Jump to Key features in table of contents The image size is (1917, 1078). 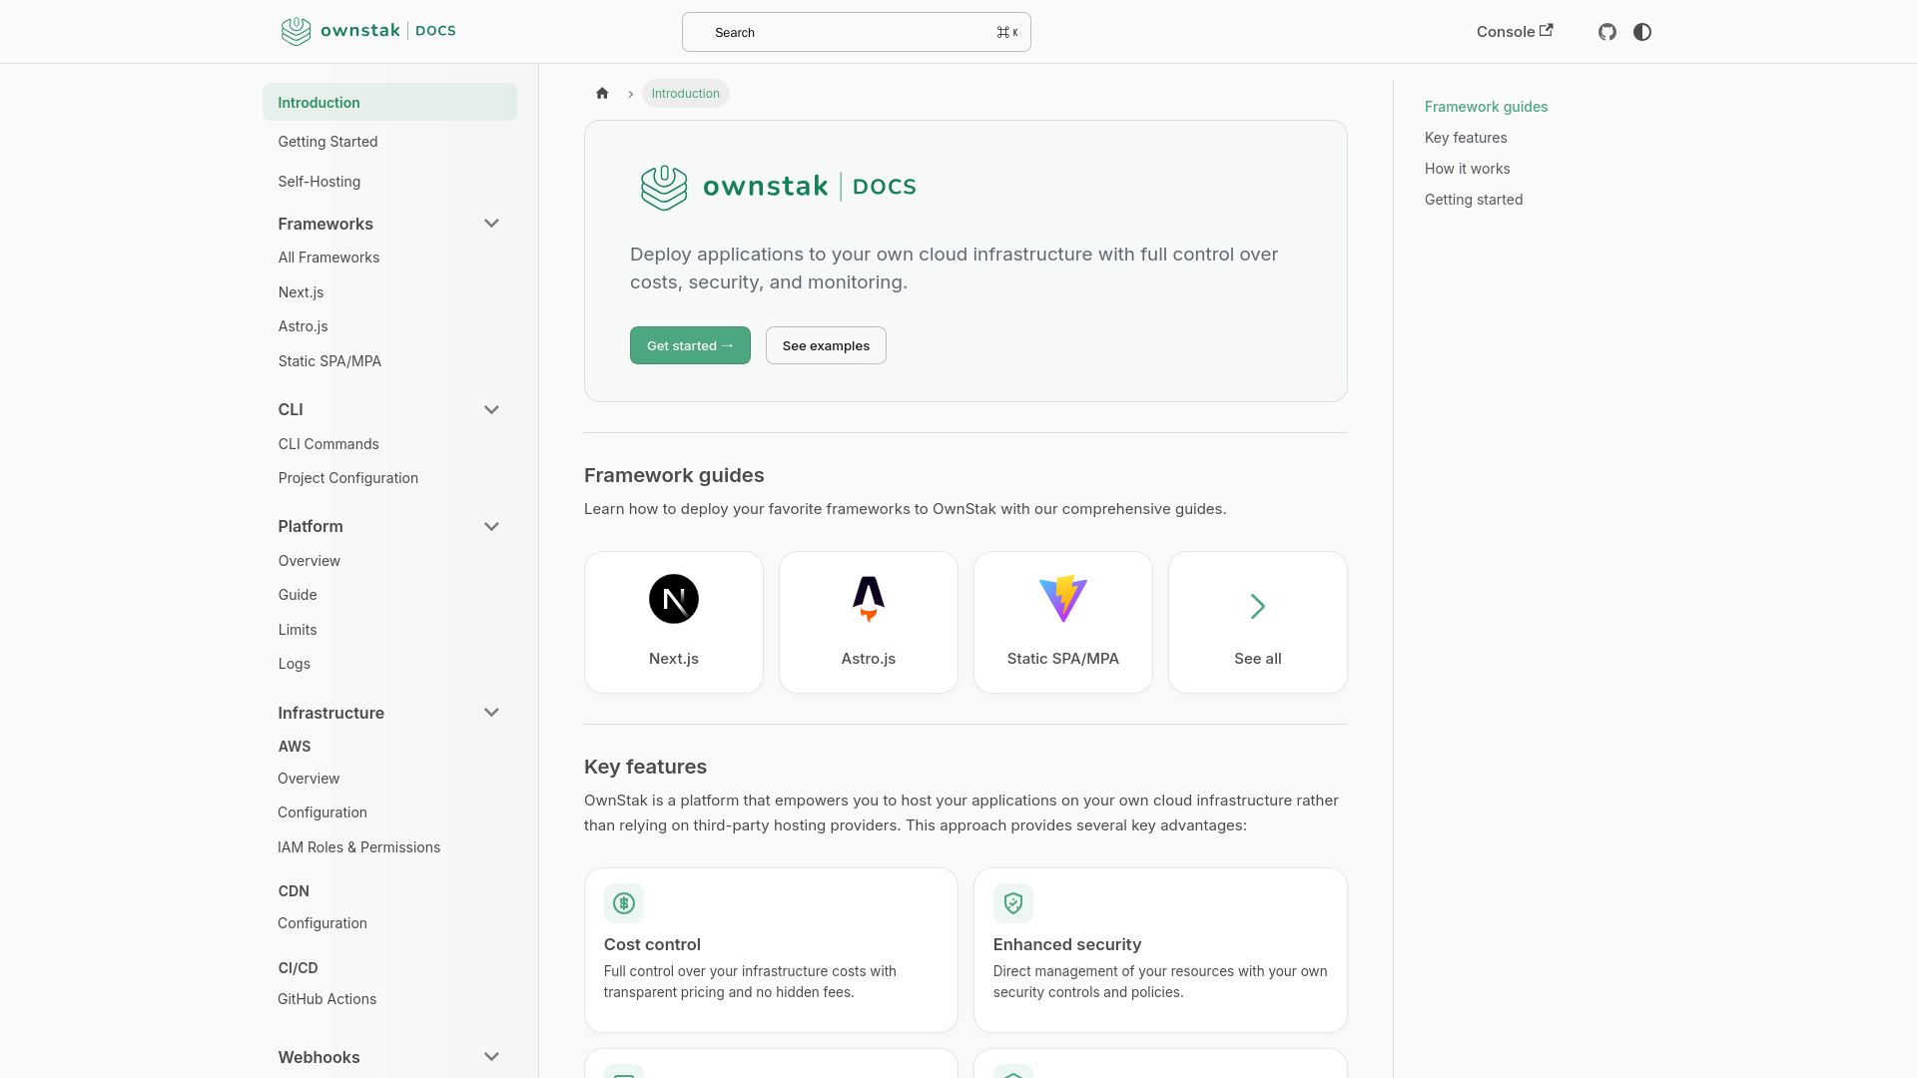pos(1466,138)
